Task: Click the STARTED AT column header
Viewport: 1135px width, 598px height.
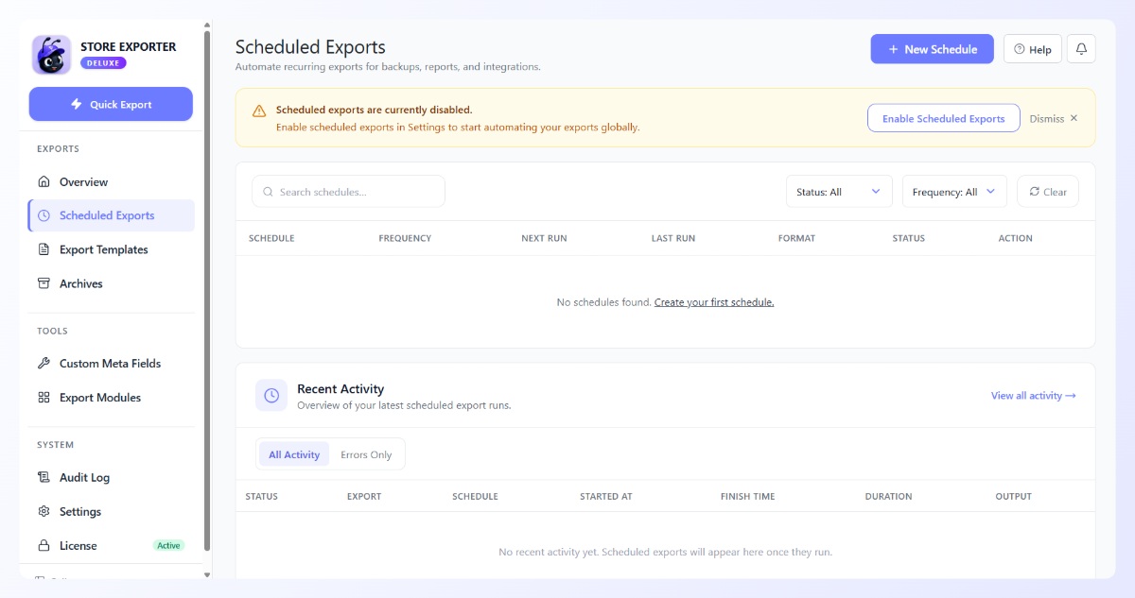Action: pos(606,496)
